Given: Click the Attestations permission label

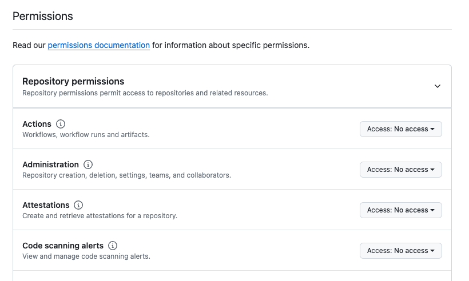Looking at the screenshot, I should pyautogui.click(x=46, y=205).
